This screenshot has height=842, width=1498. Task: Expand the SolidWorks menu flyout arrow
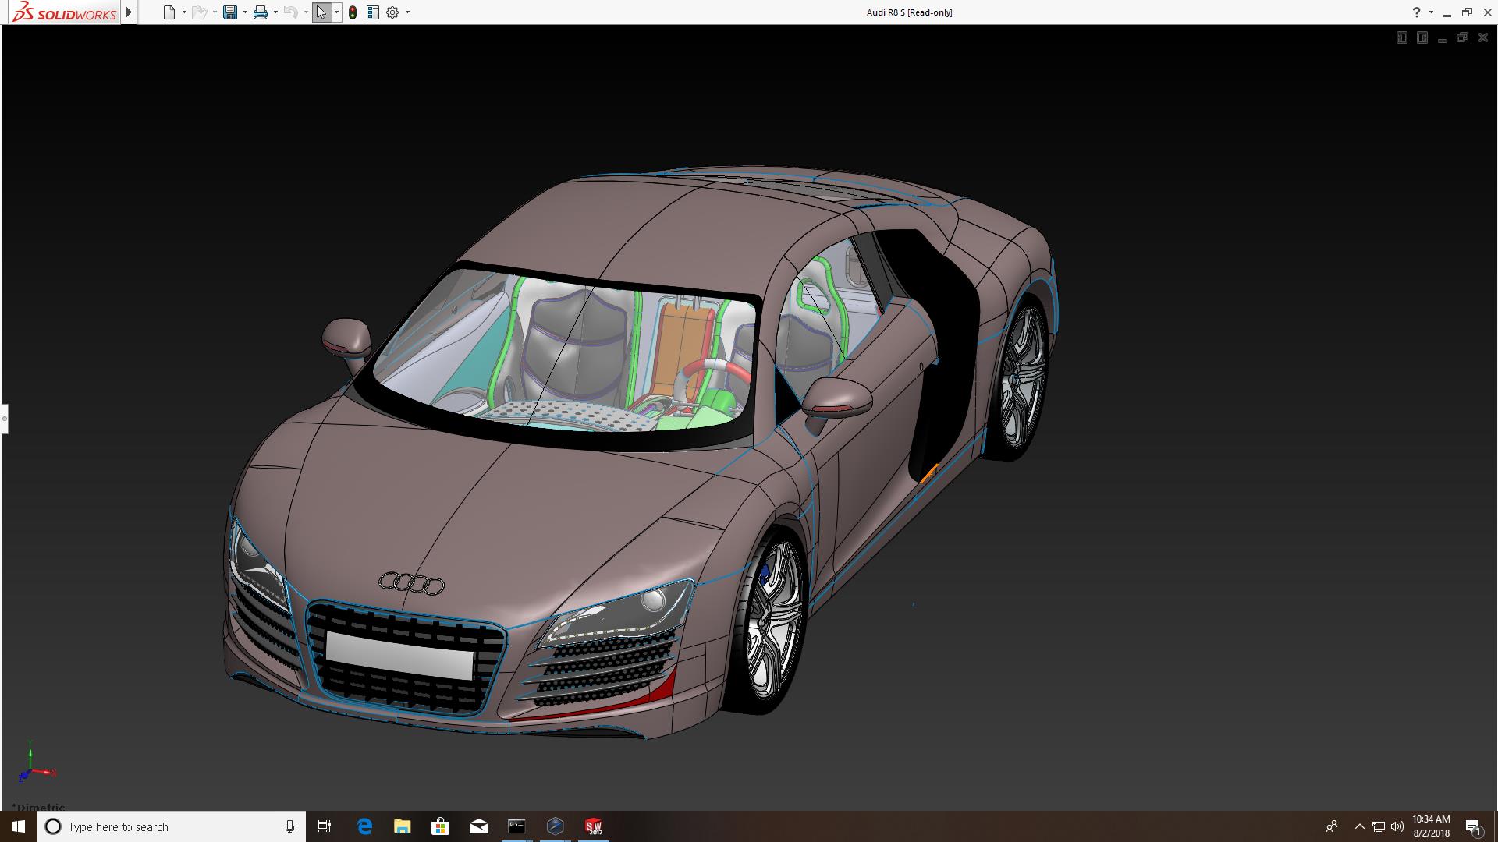coord(129,12)
